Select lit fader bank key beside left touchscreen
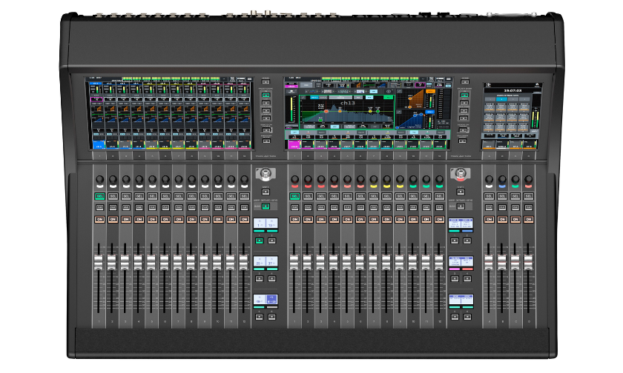 tap(266, 95)
